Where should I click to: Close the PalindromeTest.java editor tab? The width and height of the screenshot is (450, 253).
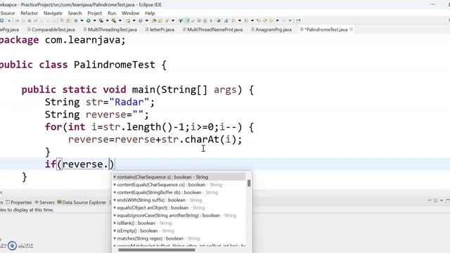351,30
